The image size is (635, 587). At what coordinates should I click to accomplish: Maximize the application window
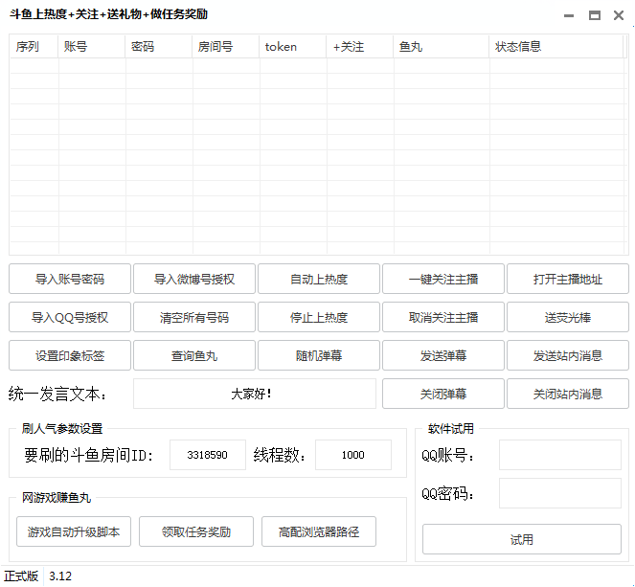coord(594,15)
